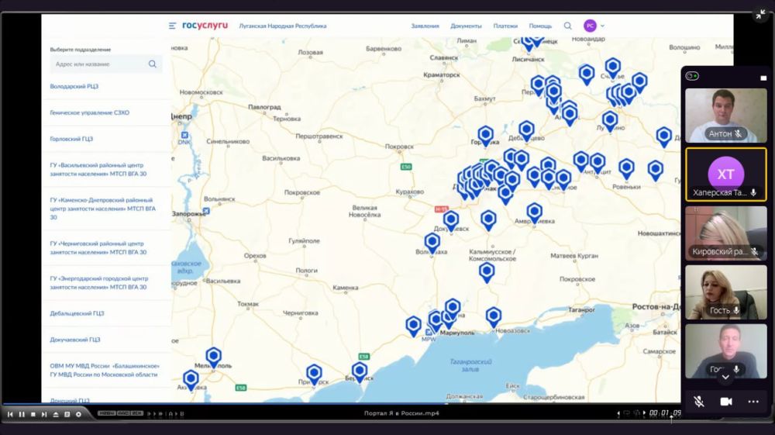Viewport: 775px width, 435px height.
Task: Click the search magnifier in top navigation
Action: pyautogui.click(x=567, y=26)
